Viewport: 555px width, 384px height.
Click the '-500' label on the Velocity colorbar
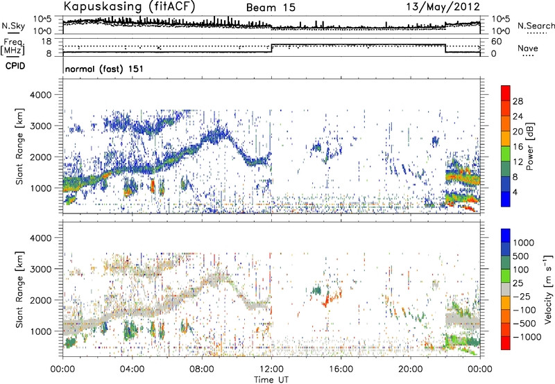(x=524, y=324)
